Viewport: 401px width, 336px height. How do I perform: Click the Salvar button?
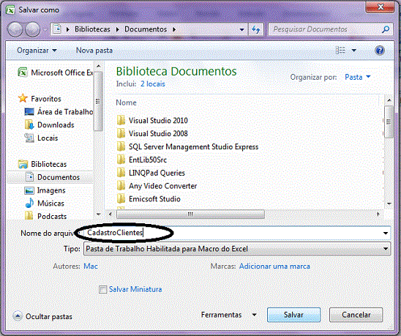(293, 315)
